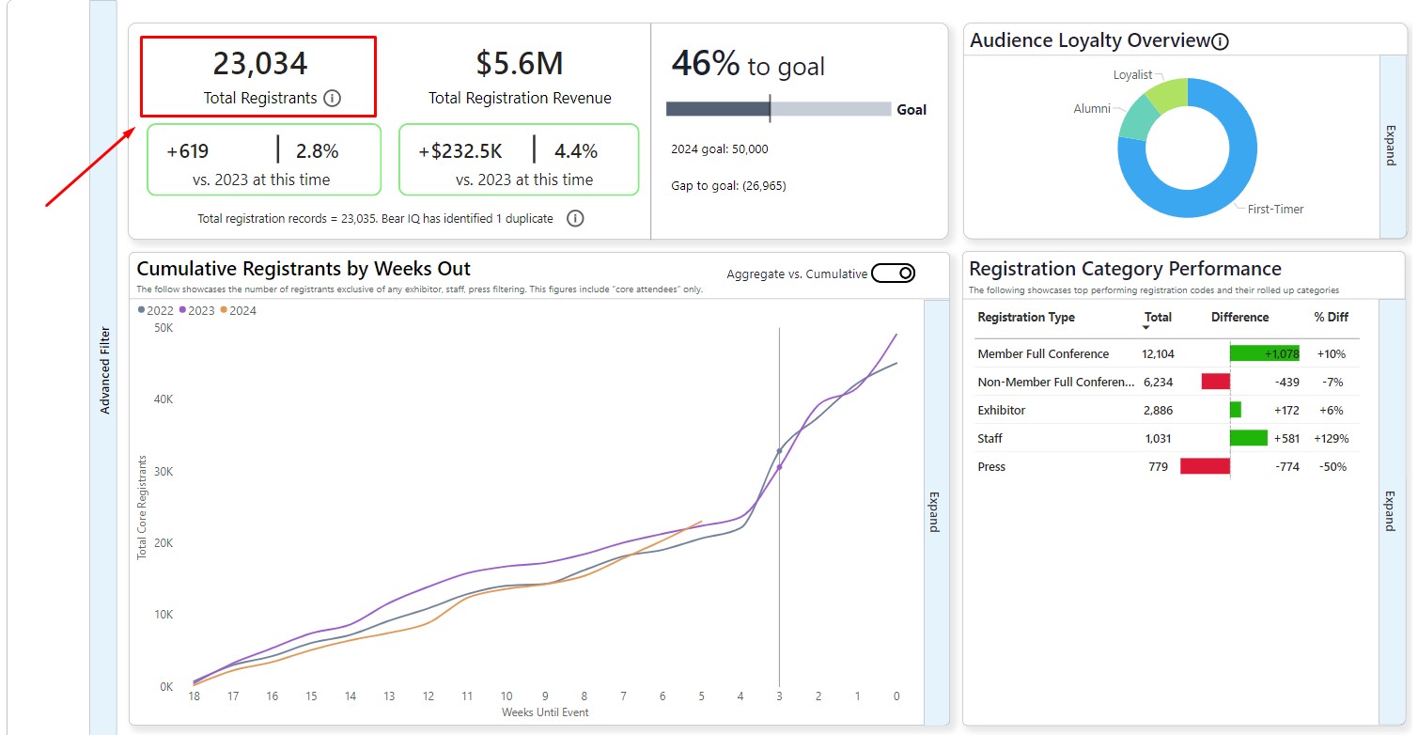Sort by Registration Type column header
Viewport: 1418px width, 735px height.
point(1026,318)
